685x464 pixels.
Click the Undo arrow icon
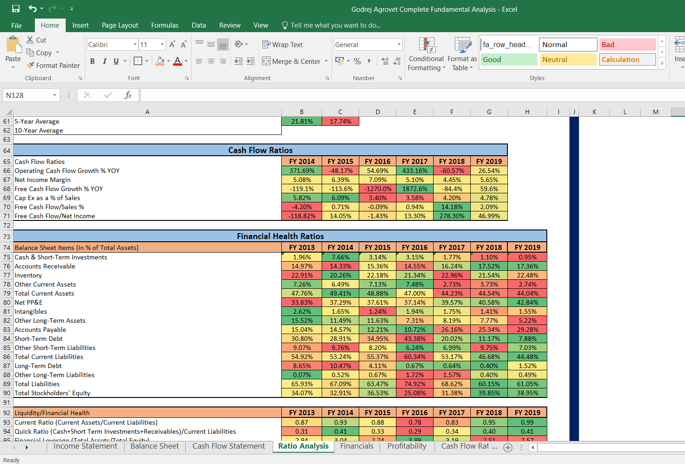pyautogui.click(x=33, y=9)
